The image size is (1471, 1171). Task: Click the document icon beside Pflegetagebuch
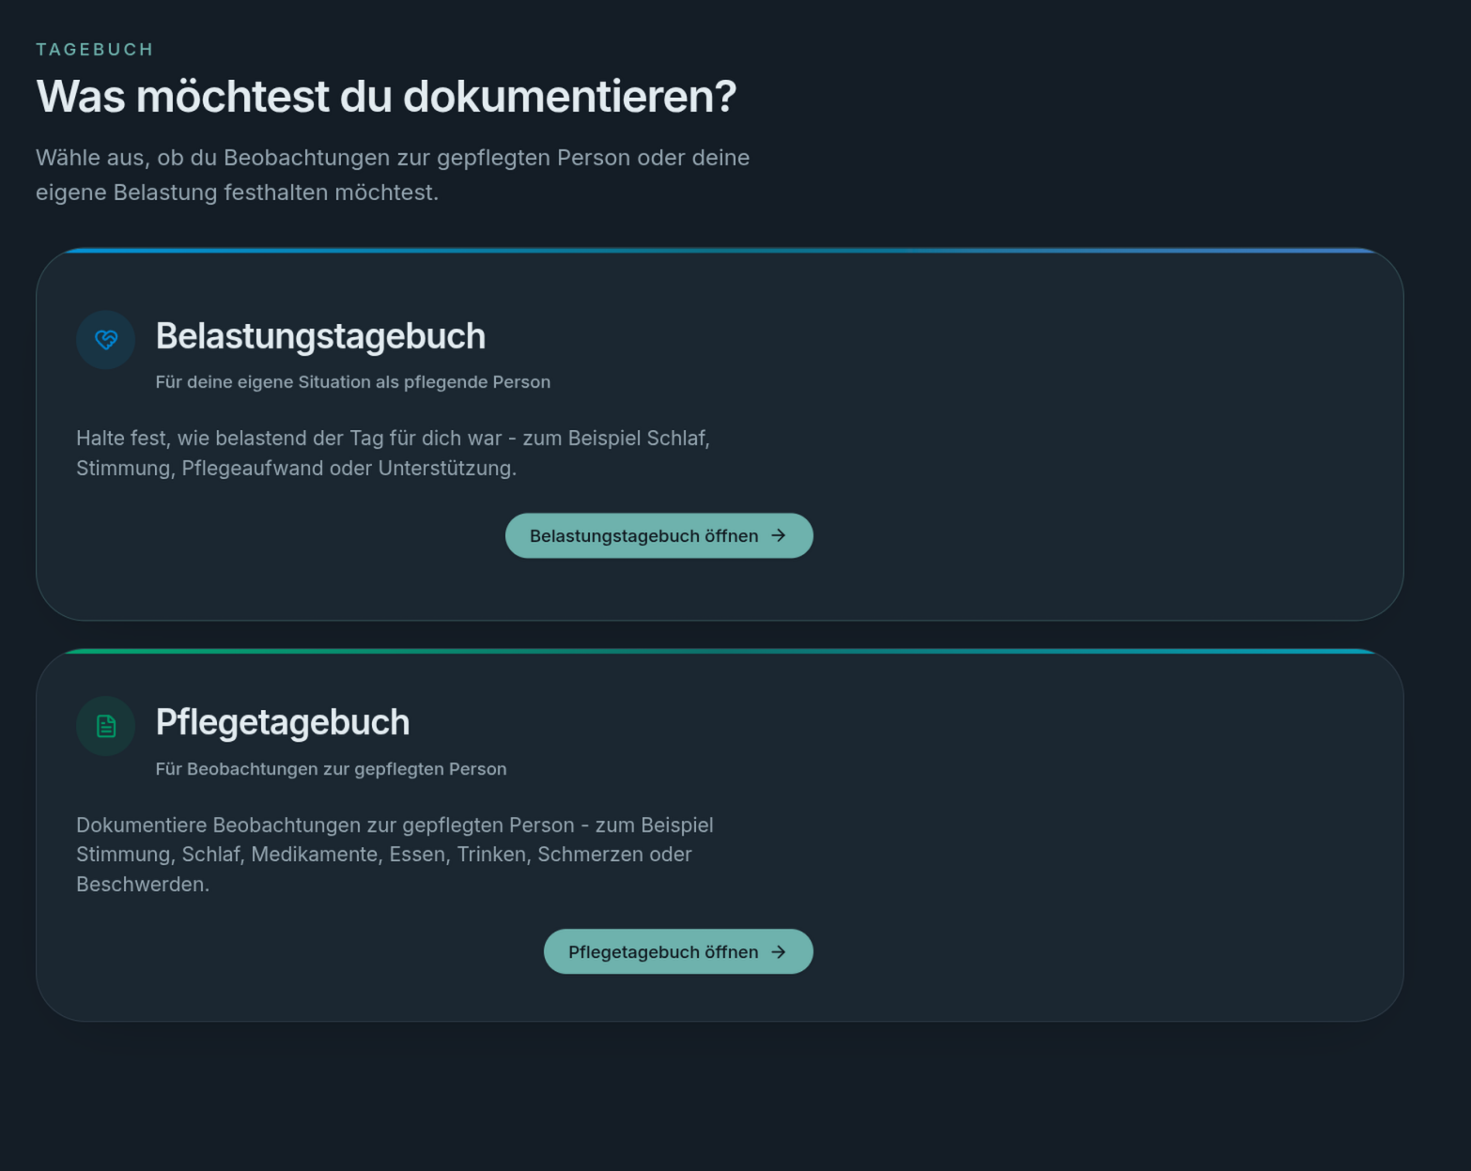coord(106,726)
